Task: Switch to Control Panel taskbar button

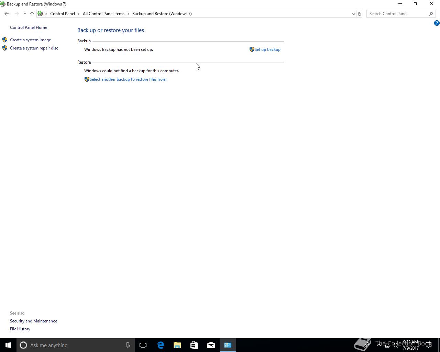Action: tap(228, 345)
